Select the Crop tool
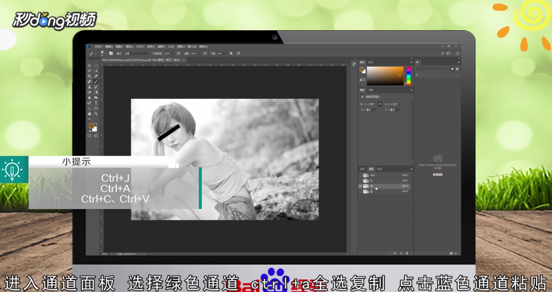This screenshot has width=552, height=292. point(89,76)
